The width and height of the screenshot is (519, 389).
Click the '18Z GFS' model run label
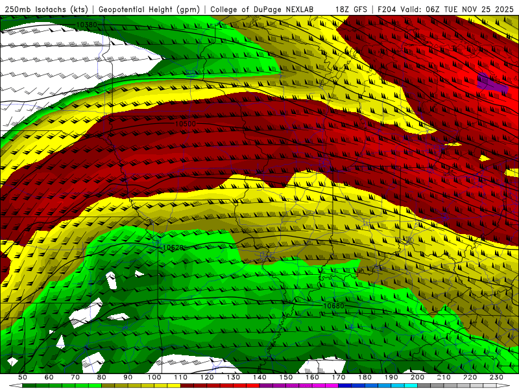click(x=351, y=10)
